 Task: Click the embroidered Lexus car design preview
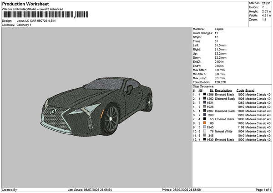pyautogui.click(x=97, y=107)
